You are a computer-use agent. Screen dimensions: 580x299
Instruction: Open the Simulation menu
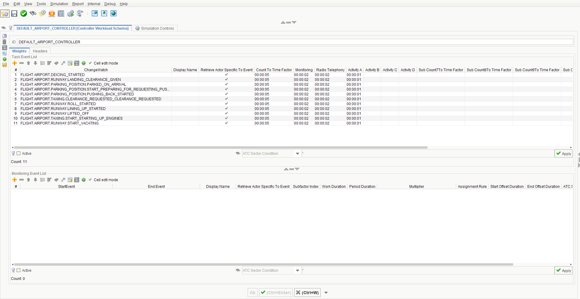coord(59,4)
